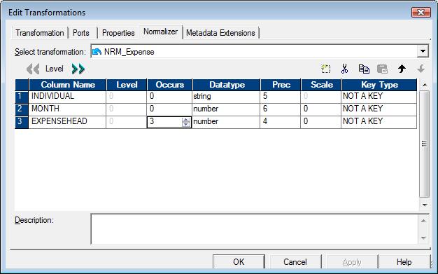This screenshot has height=274, width=438.
Task: Click the table scrollbar down arrow
Action: [x=425, y=205]
